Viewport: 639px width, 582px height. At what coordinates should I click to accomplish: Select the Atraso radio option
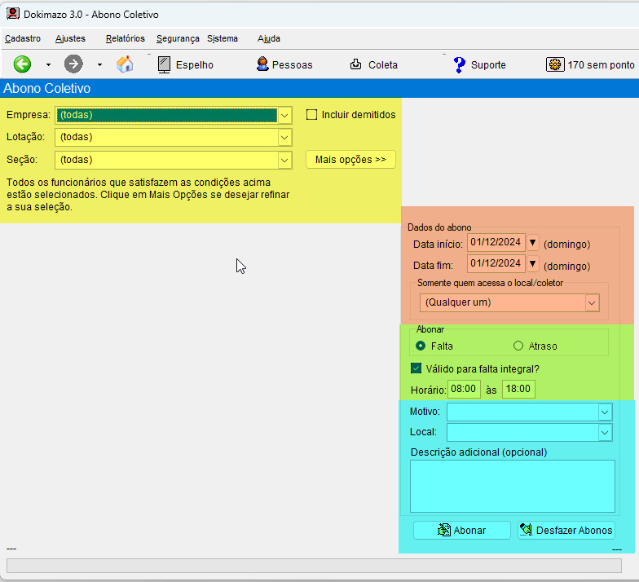[x=518, y=346]
